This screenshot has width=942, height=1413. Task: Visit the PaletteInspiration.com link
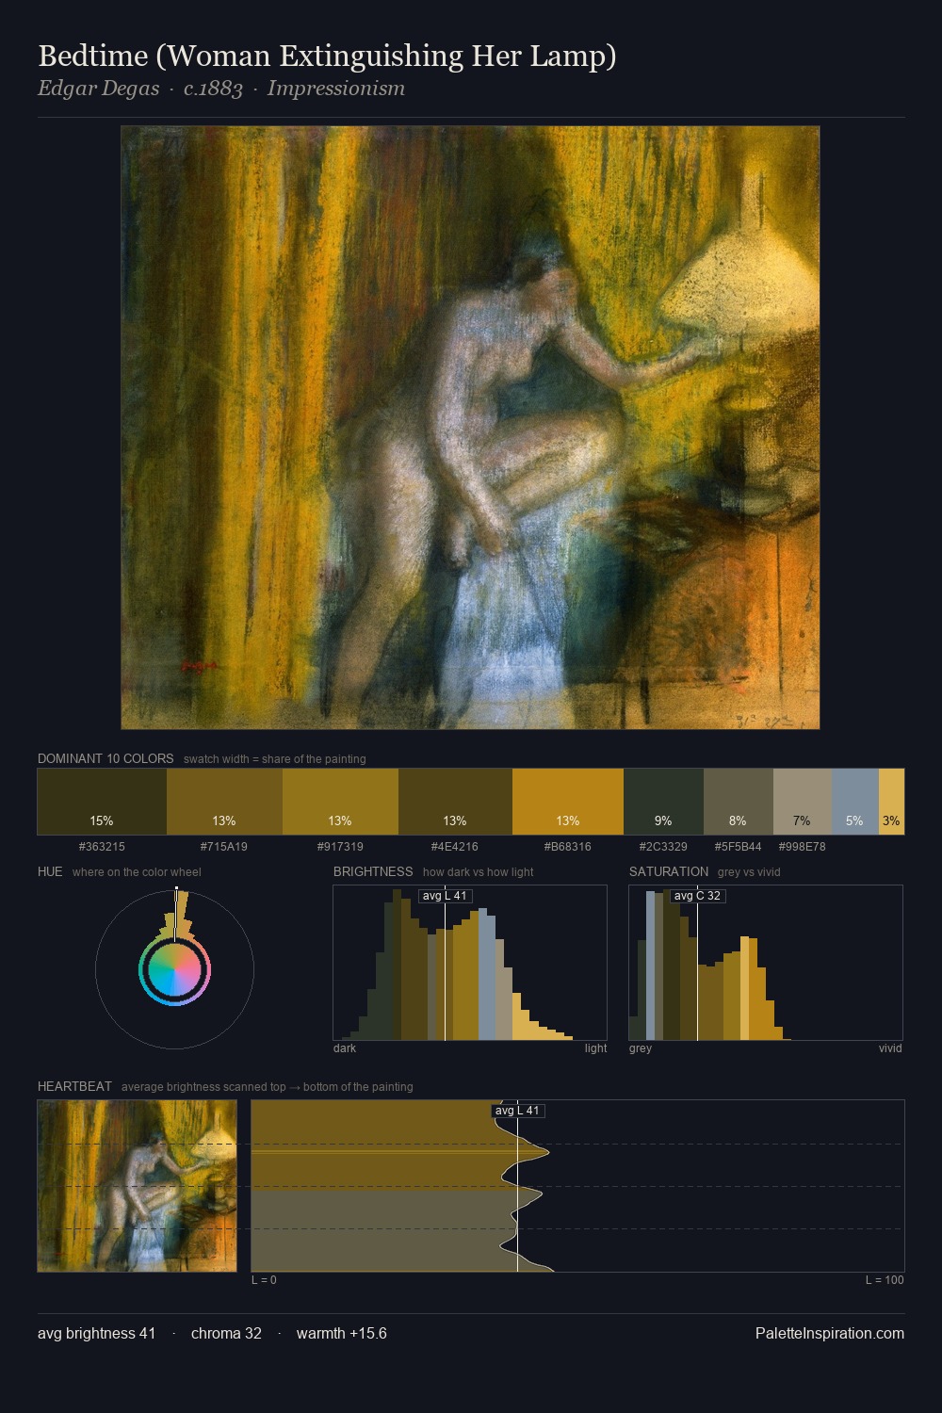click(830, 1333)
